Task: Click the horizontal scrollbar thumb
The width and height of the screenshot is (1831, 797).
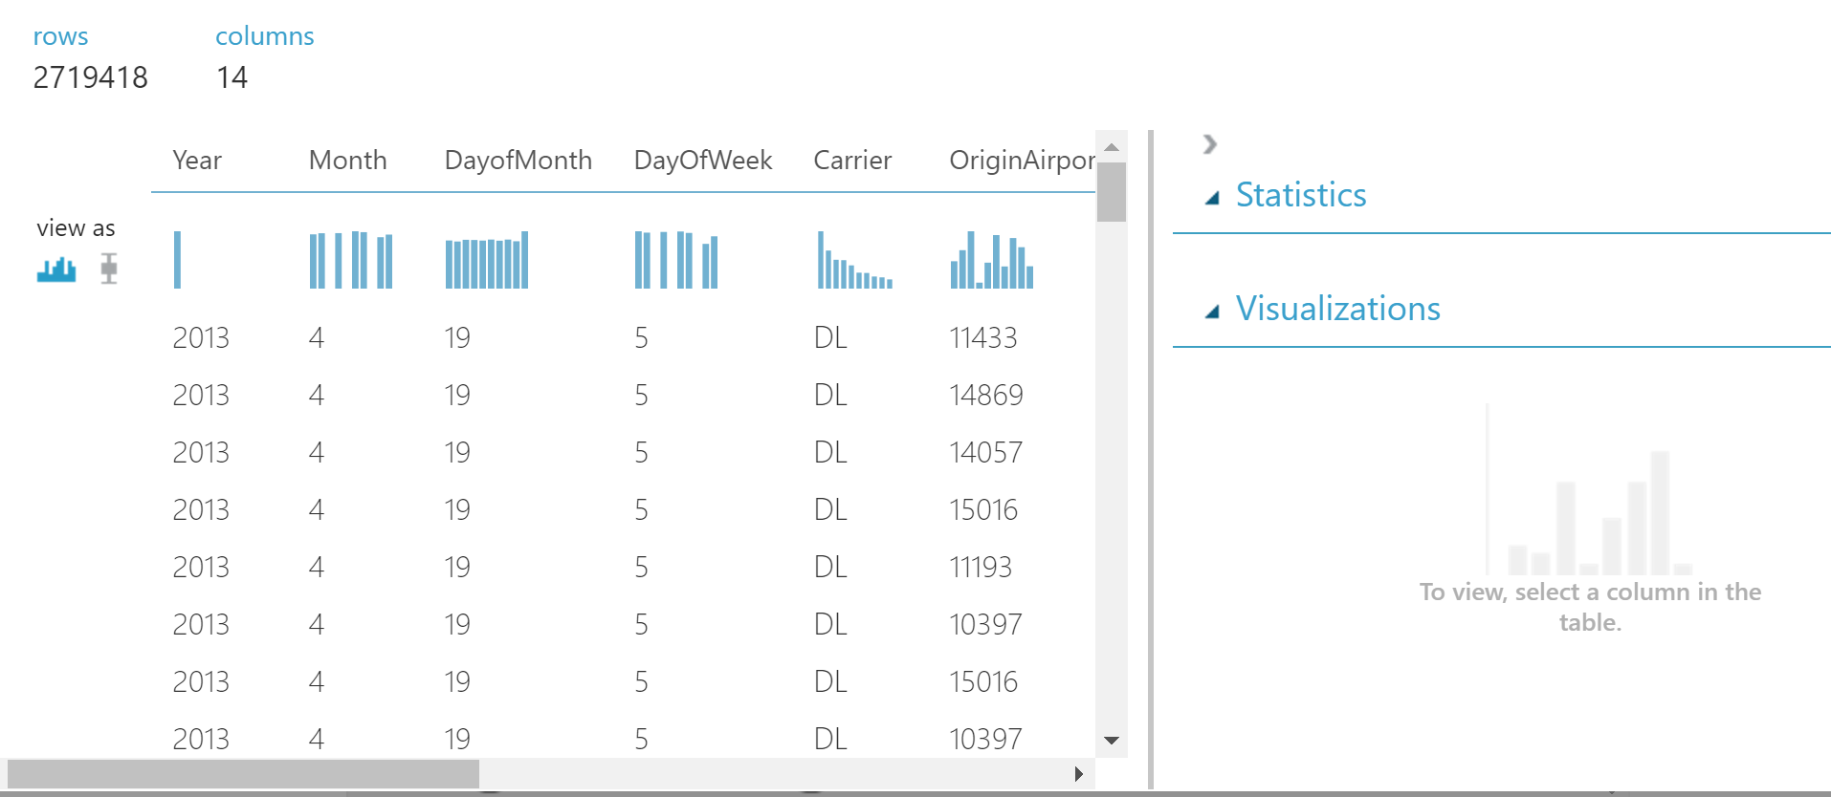Action: click(243, 773)
